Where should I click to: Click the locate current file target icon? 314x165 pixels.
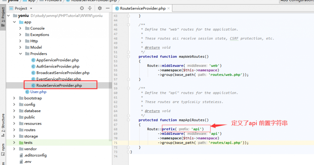coord(82,8)
